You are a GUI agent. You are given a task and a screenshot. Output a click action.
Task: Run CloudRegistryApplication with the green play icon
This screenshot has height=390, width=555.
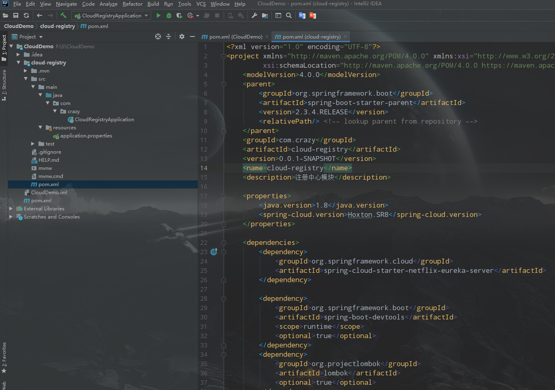coord(158,15)
